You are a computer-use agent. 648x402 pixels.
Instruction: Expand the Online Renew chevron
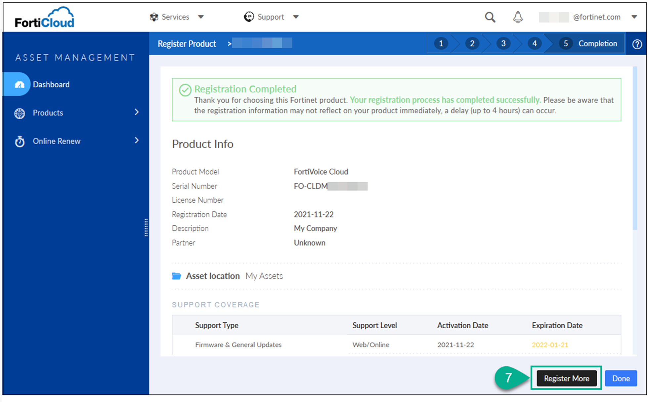pos(137,141)
